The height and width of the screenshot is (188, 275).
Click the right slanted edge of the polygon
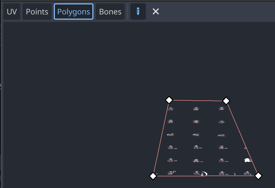click(243, 139)
